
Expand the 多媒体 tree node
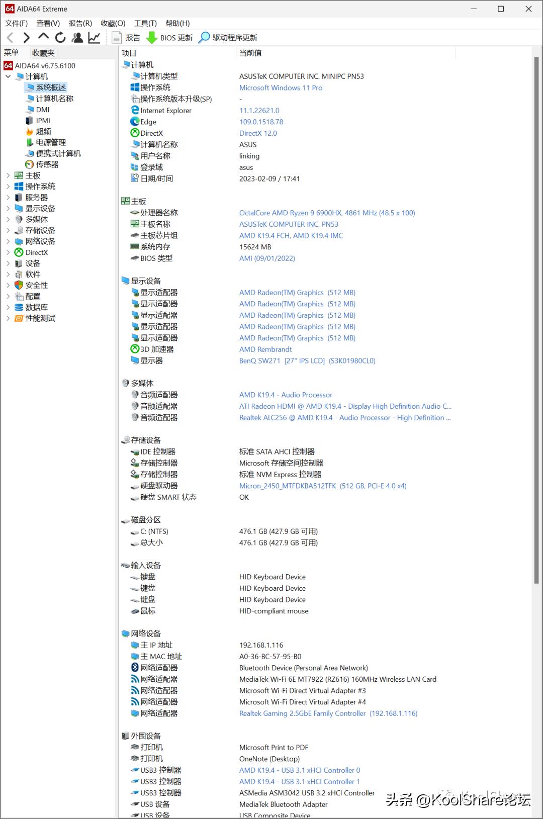pos(8,219)
